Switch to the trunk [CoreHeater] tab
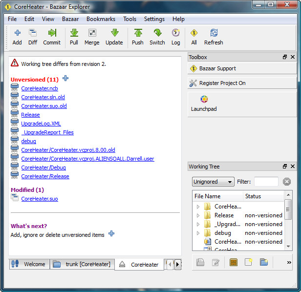 82,264
